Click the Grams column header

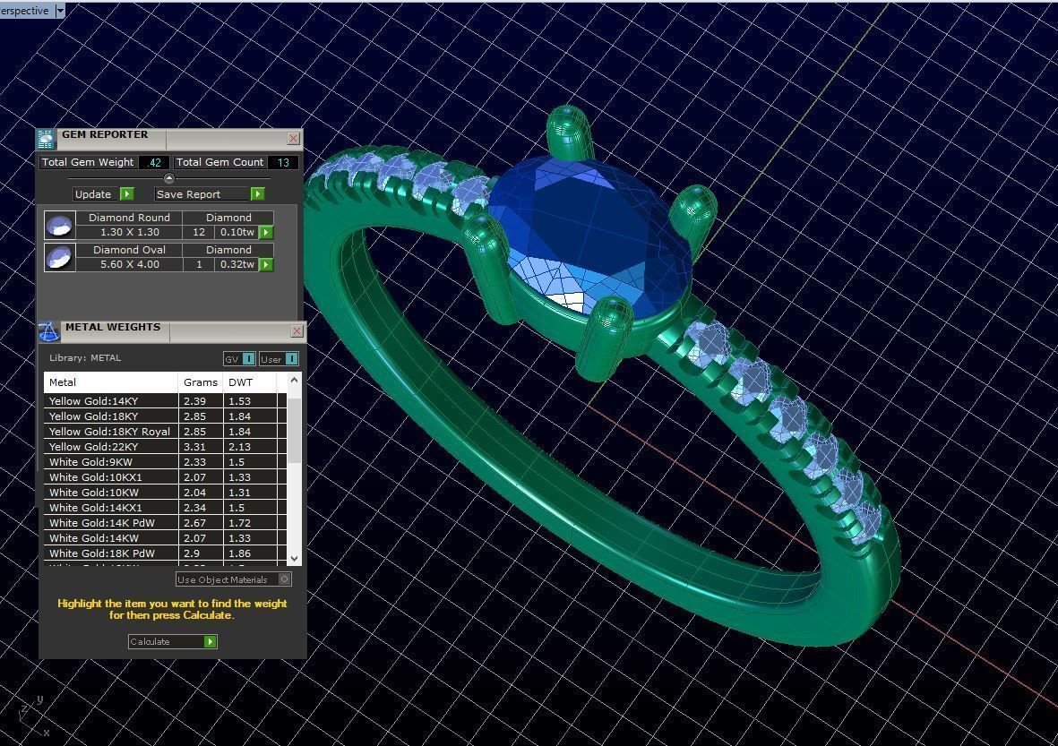201,382
